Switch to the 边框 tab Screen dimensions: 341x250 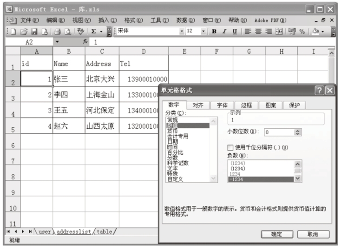[246, 105]
